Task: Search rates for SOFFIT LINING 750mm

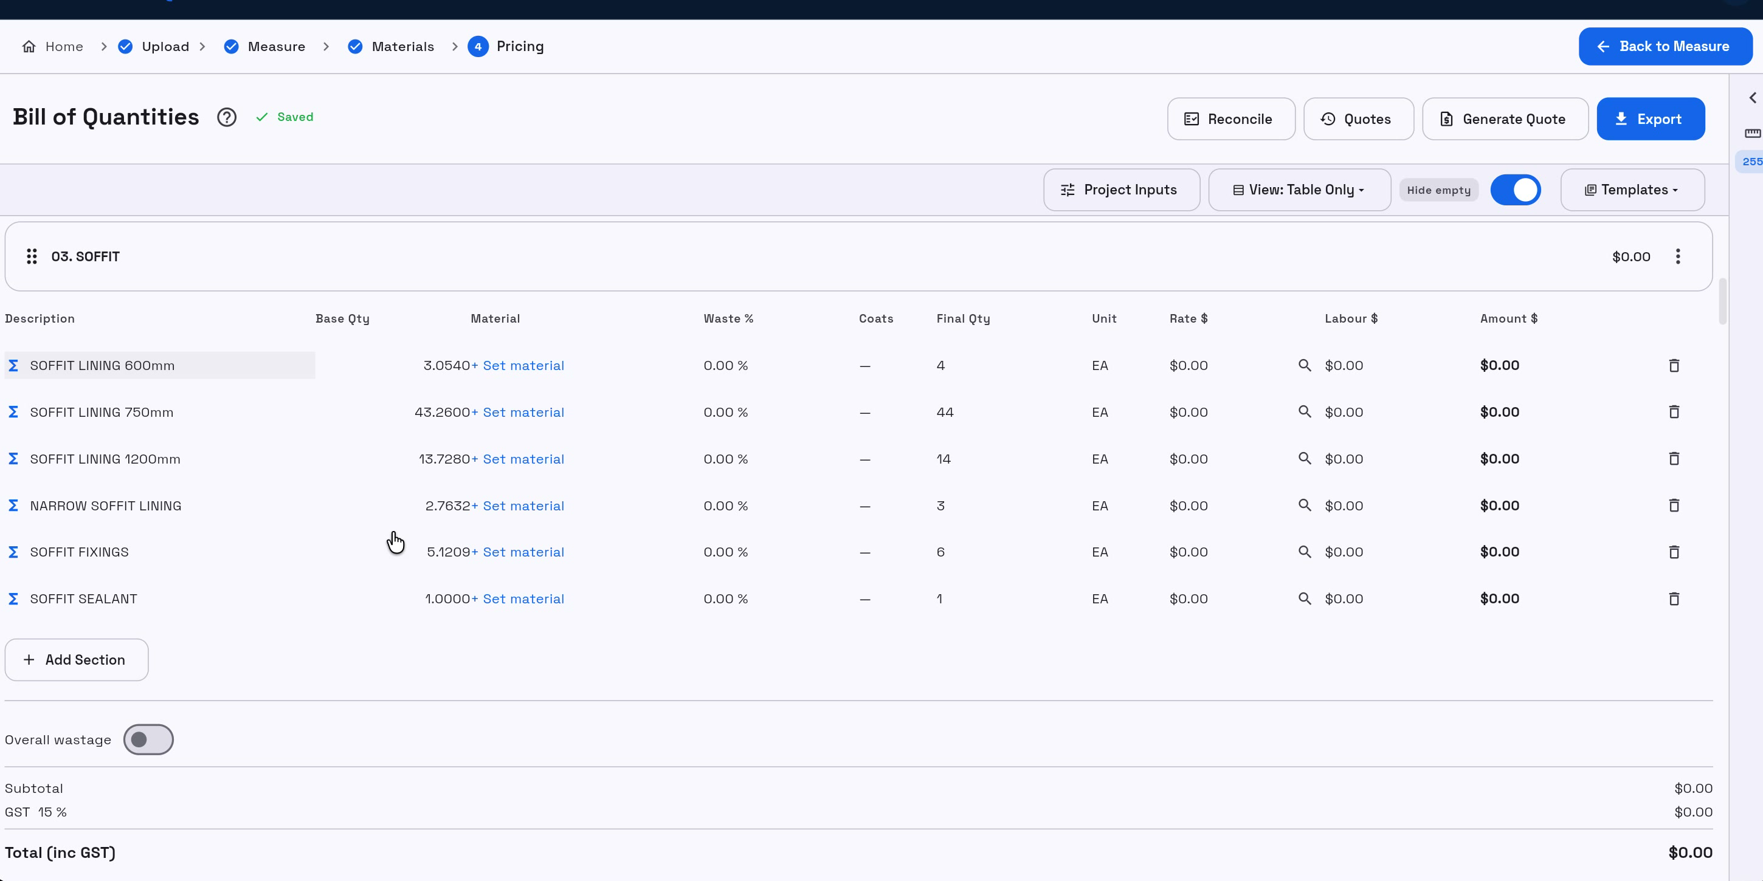Action: click(x=1305, y=412)
